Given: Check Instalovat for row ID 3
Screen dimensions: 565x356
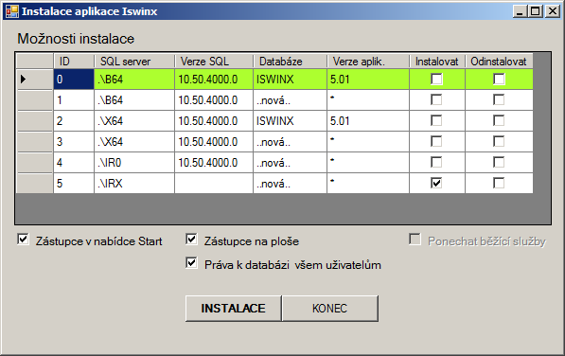Looking at the screenshot, I should [x=436, y=142].
